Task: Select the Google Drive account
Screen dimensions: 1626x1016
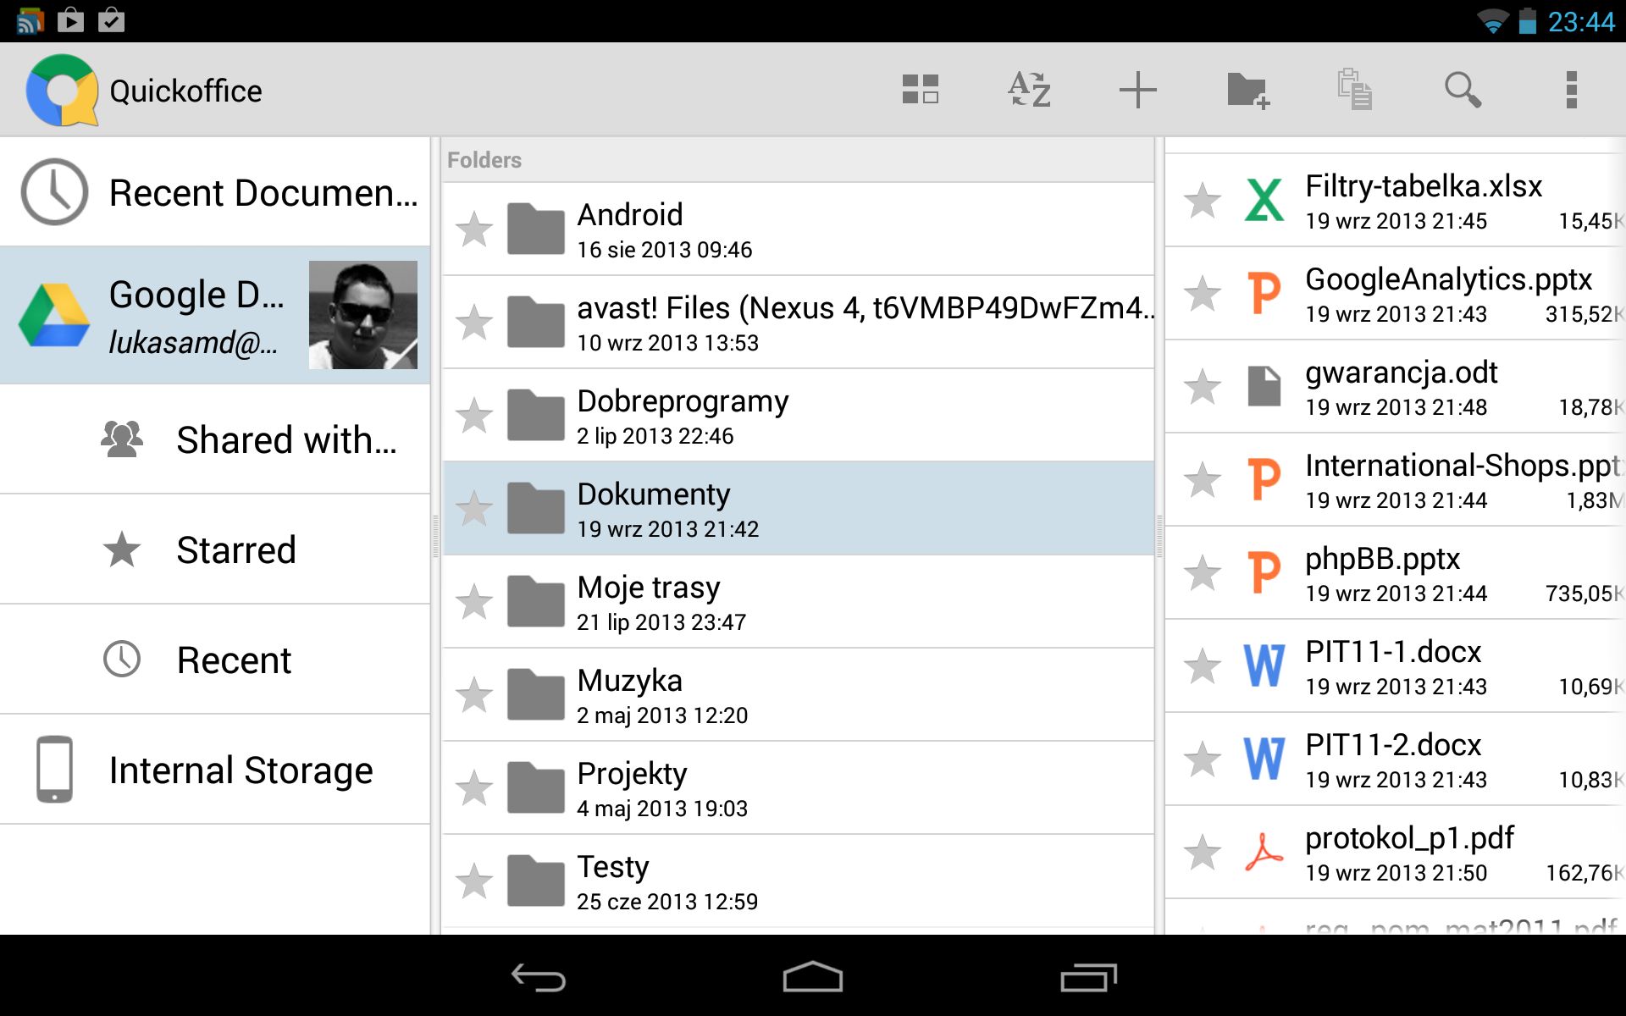Action: pos(215,315)
